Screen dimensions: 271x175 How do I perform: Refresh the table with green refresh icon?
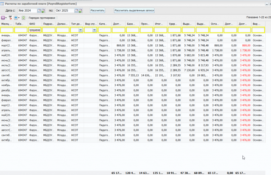24,17
